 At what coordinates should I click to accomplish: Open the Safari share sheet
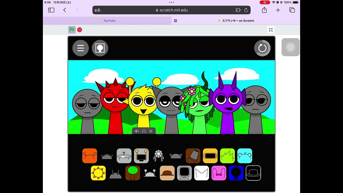click(264, 10)
